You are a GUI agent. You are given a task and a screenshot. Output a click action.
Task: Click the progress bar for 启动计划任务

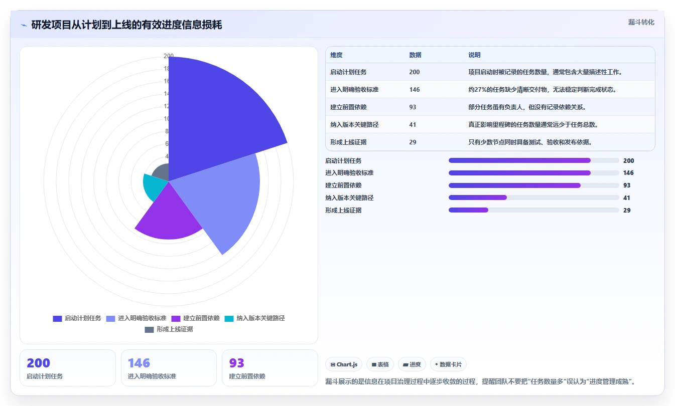click(x=533, y=160)
